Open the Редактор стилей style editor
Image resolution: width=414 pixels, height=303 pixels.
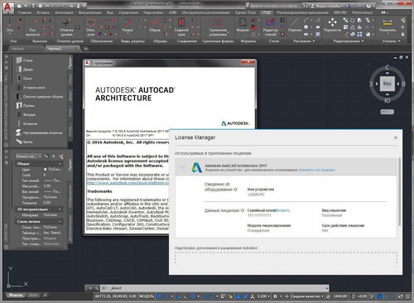[270, 26]
